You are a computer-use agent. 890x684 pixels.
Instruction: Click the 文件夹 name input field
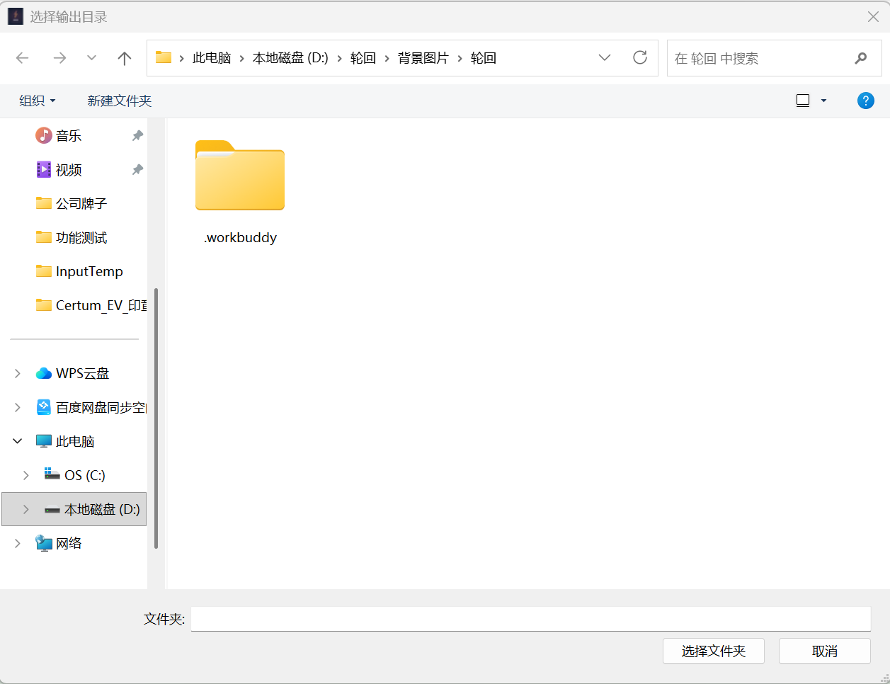(530, 619)
